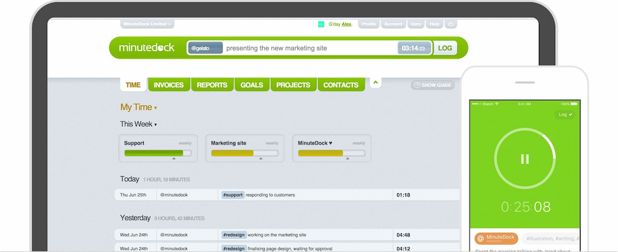Click the Marketing site goal progress bar
Image resolution: width=618 pixels, height=252 pixels.
[245, 153]
